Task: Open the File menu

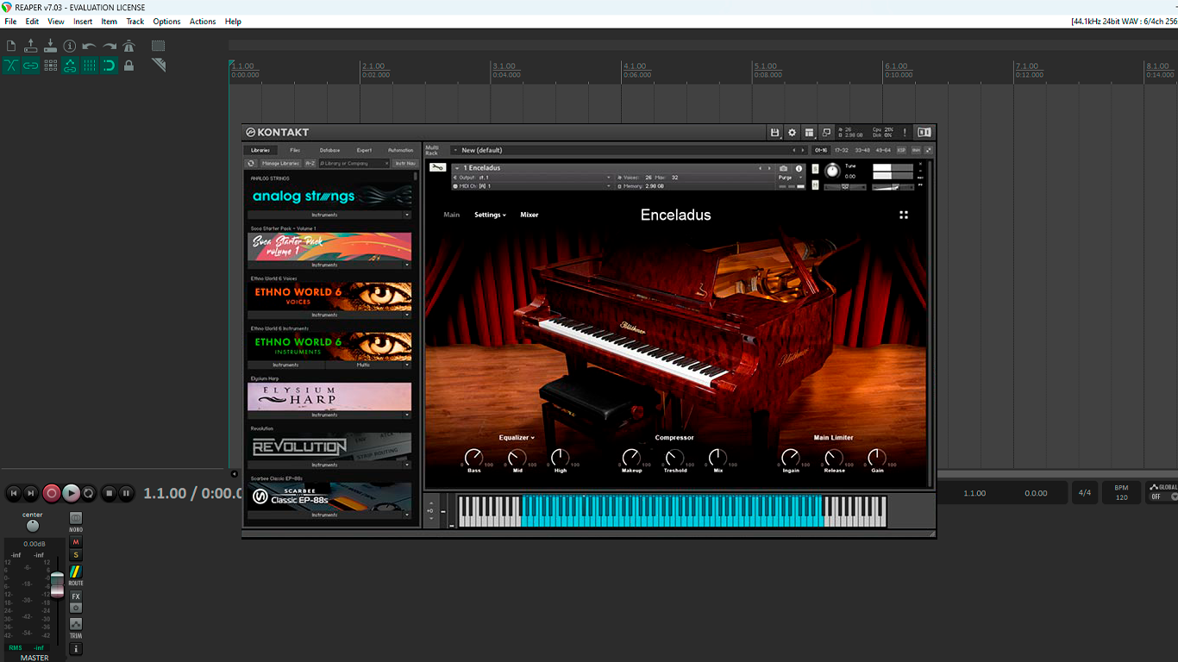Action: pyautogui.click(x=10, y=22)
